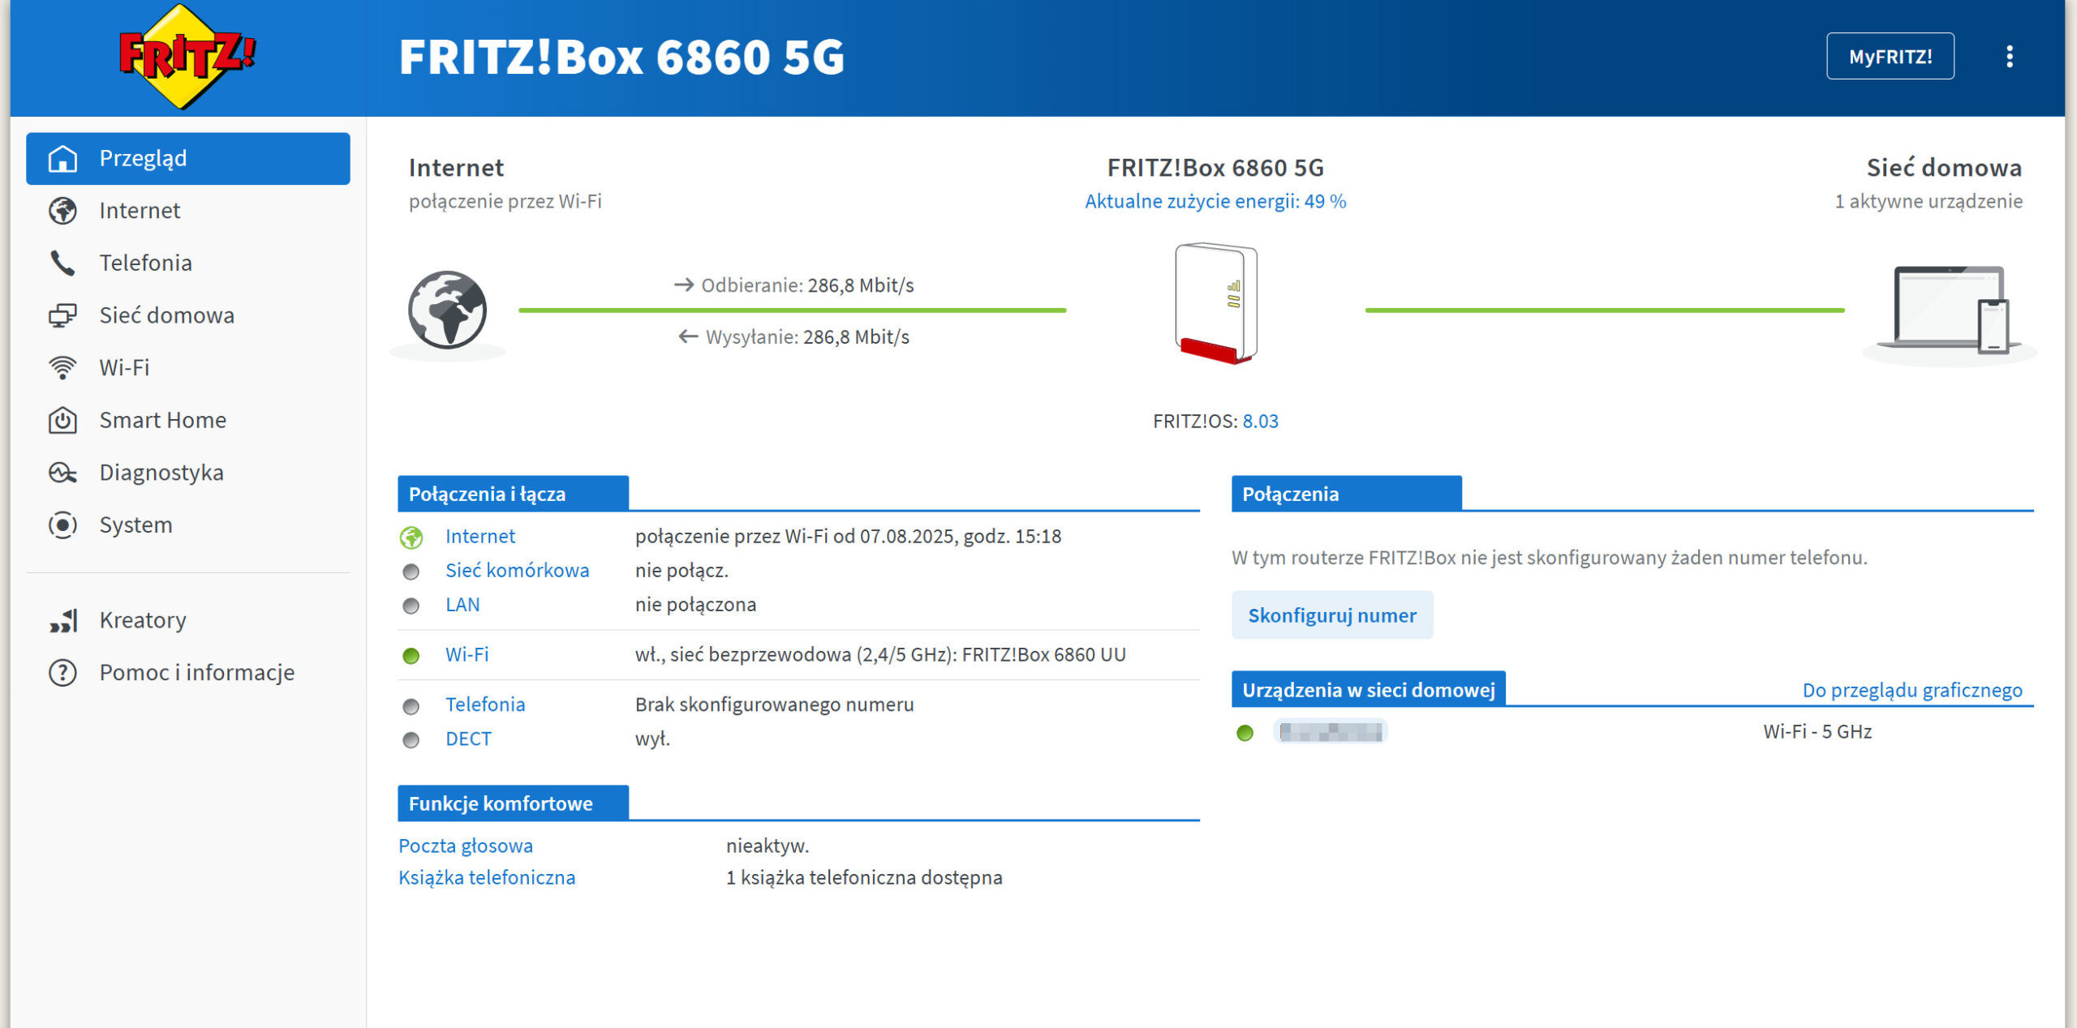Image resolution: width=2077 pixels, height=1028 pixels.
Task: Click the Diagnostyka pulse icon
Action: coord(62,473)
